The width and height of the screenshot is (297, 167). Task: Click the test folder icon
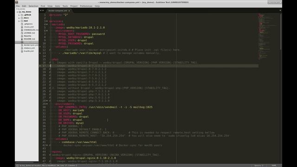click(22, 21)
